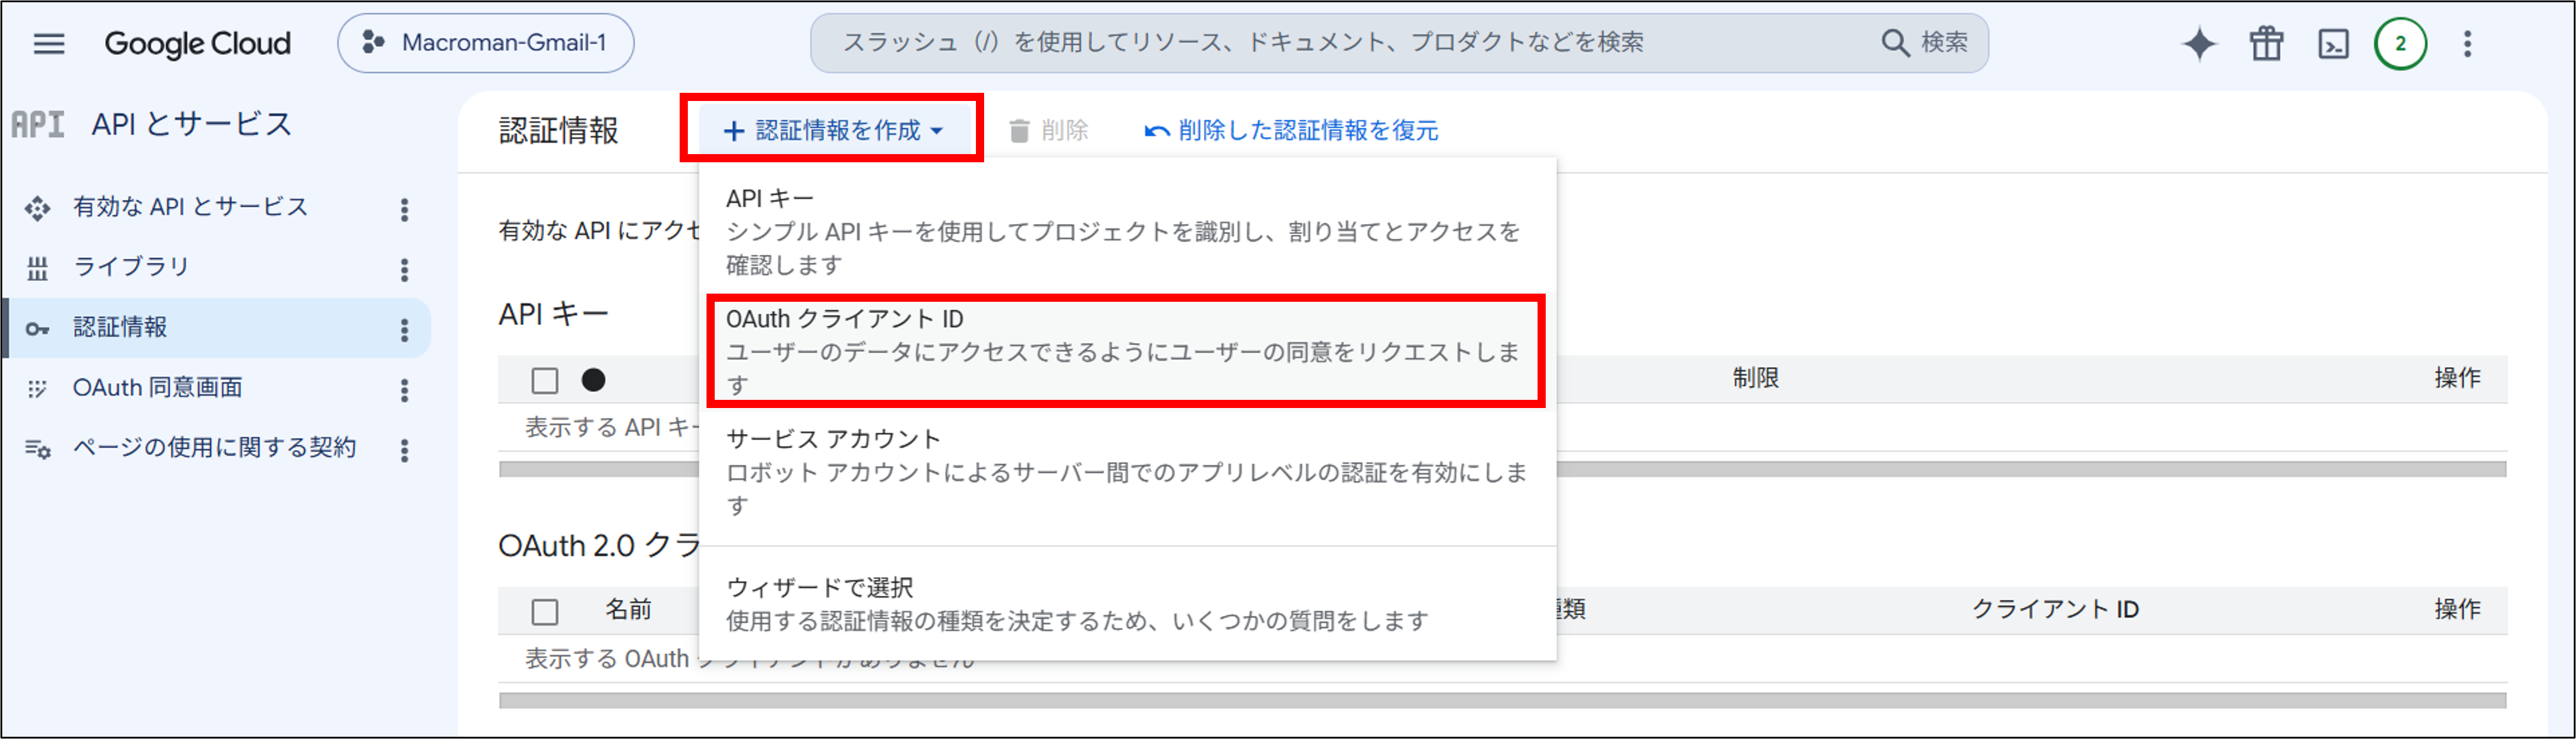Choose OAuth クライアント ID menu option
This screenshot has height=739, width=2576.
click(1126, 350)
